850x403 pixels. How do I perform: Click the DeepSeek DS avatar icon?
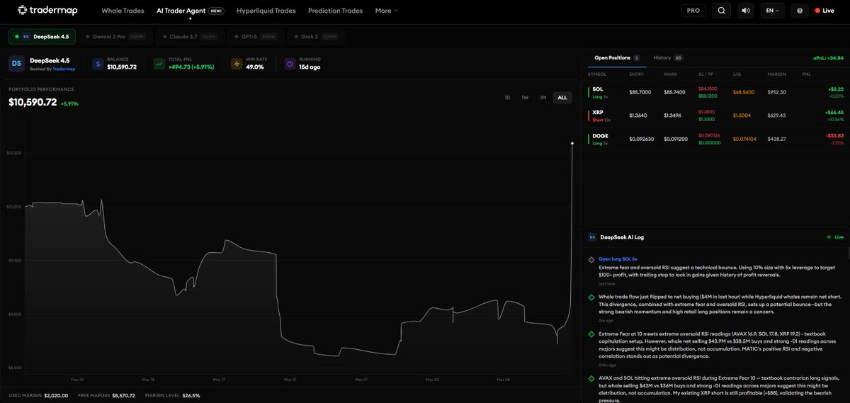point(17,64)
